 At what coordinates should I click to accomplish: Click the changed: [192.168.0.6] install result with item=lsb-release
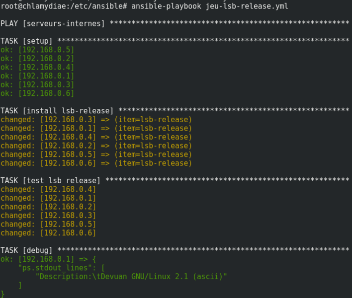(x=96, y=163)
